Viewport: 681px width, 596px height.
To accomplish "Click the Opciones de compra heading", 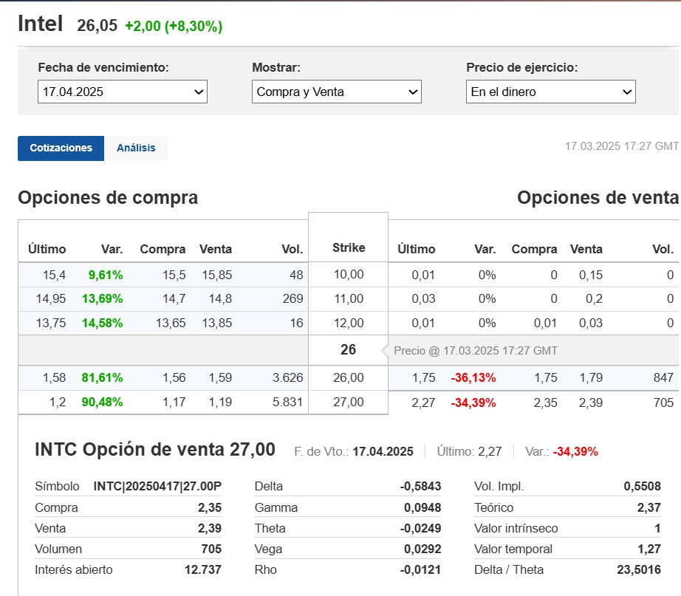I will pos(108,198).
